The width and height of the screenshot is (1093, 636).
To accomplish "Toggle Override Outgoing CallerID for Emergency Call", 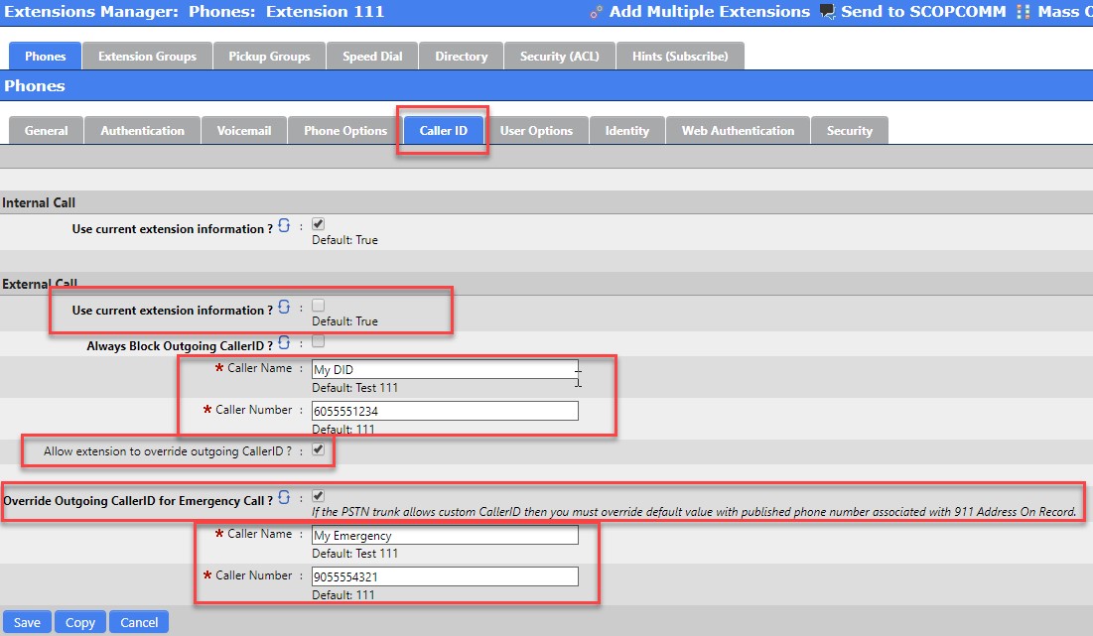I will point(318,495).
